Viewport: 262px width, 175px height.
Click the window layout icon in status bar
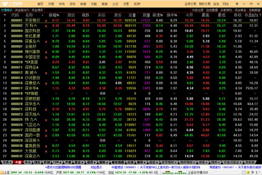pyautogui.click(x=244, y=173)
